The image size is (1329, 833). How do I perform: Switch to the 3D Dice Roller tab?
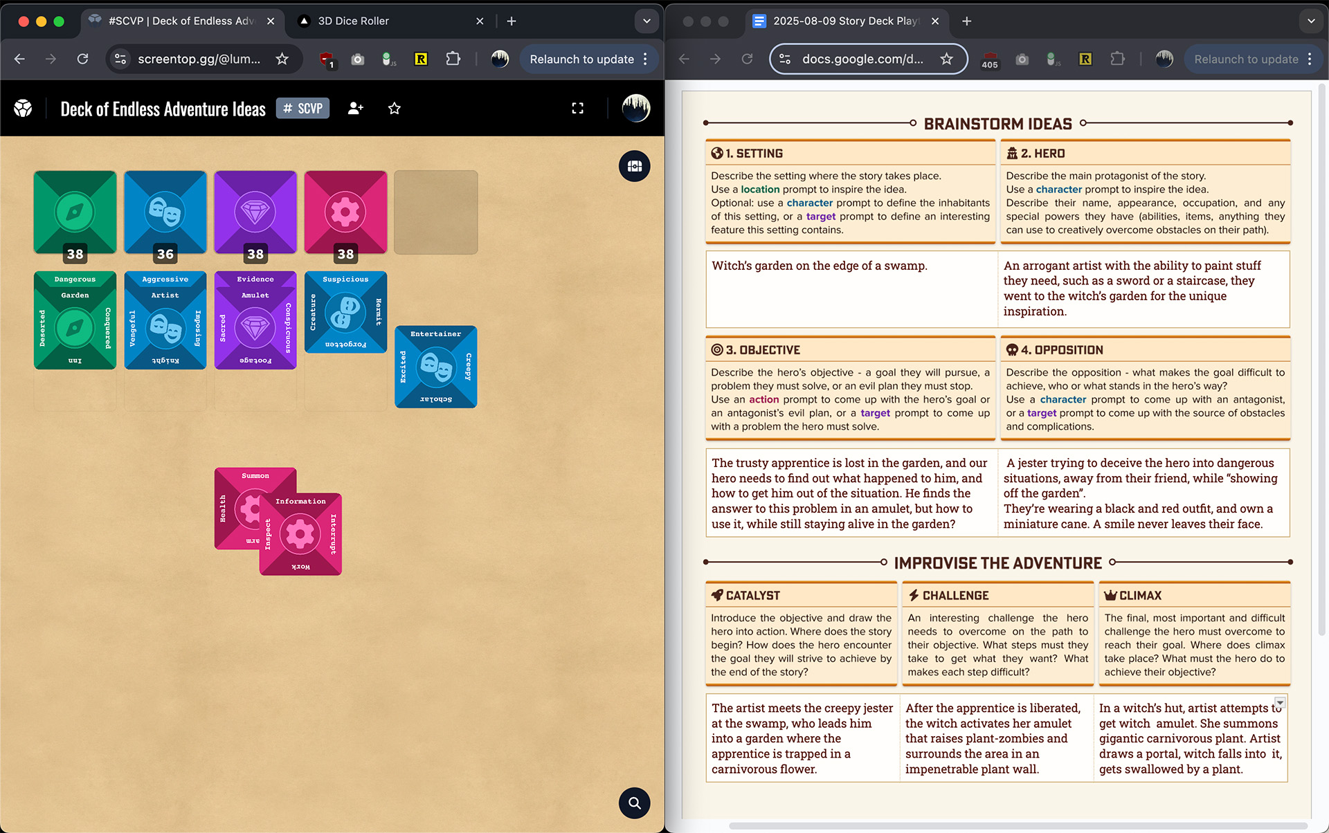click(353, 21)
